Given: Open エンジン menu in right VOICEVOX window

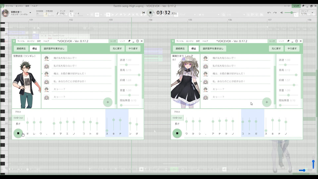Looking at the screenshot, I should [190, 41].
